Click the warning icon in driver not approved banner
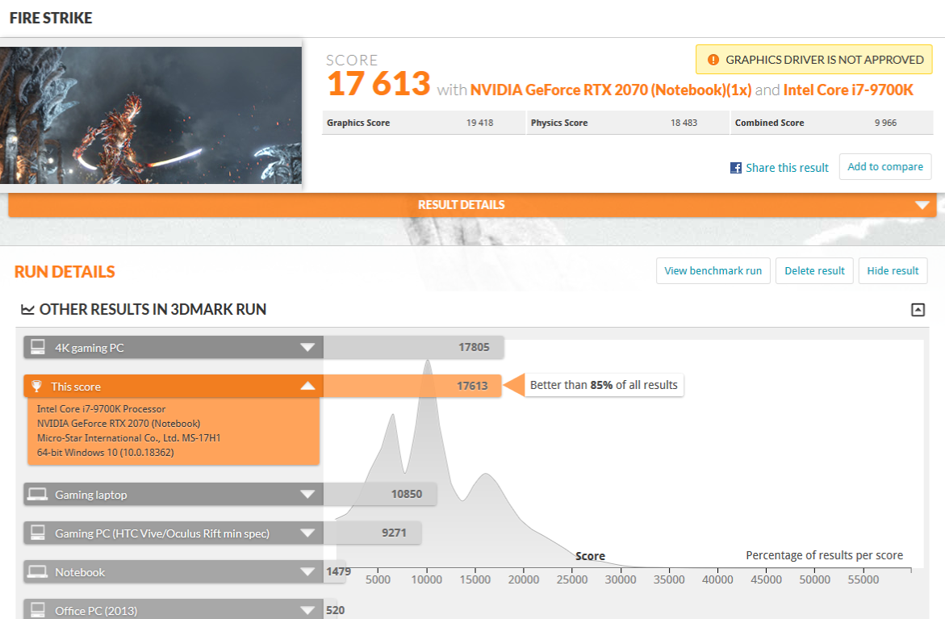The height and width of the screenshot is (619, 945). [713, 60]
